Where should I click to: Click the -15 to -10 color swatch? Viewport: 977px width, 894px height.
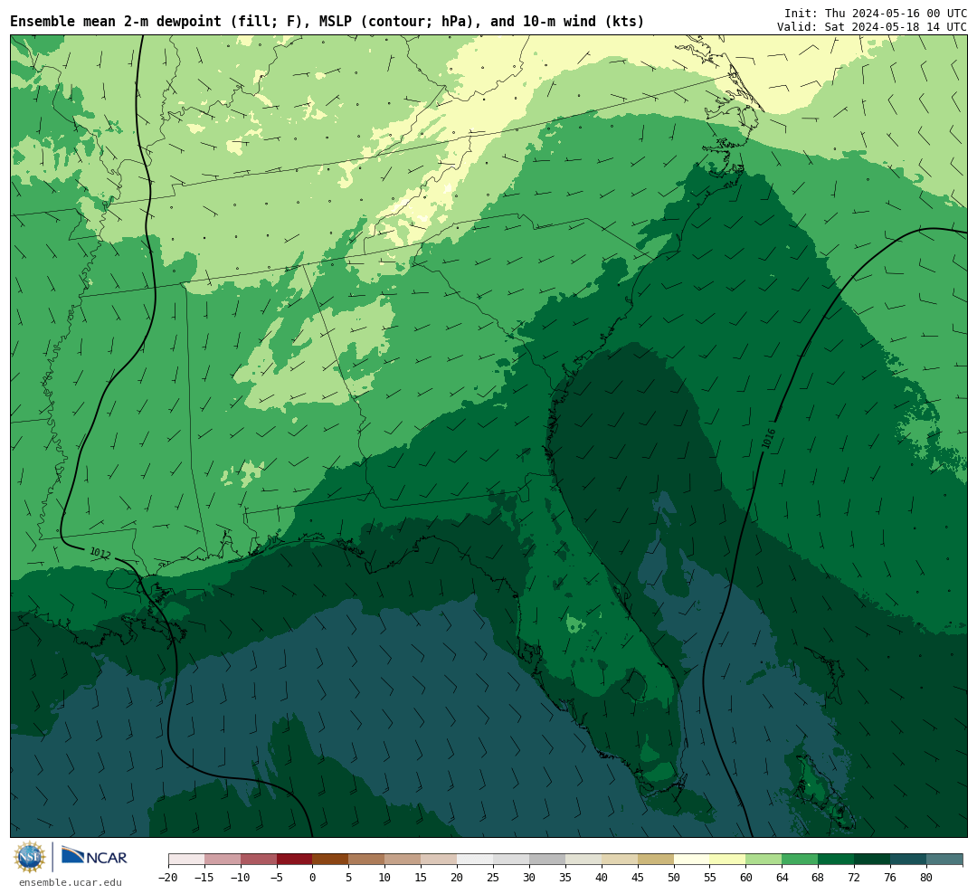coord(223,860)
